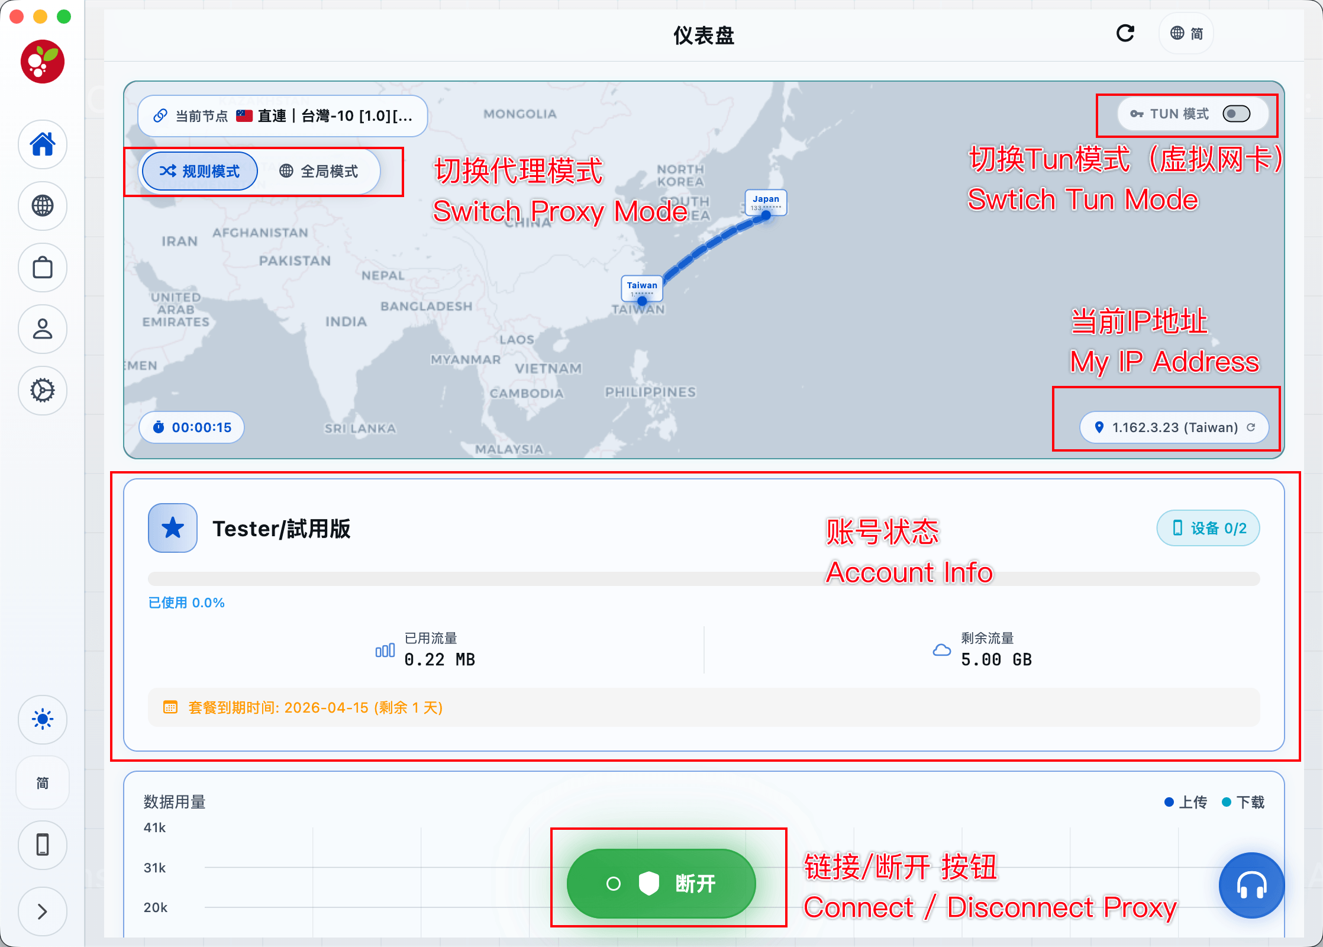The width and height of the screenshot is (1323, 947).
Task: Click the refresh icon in the header
Action: tap(1125, 34)
